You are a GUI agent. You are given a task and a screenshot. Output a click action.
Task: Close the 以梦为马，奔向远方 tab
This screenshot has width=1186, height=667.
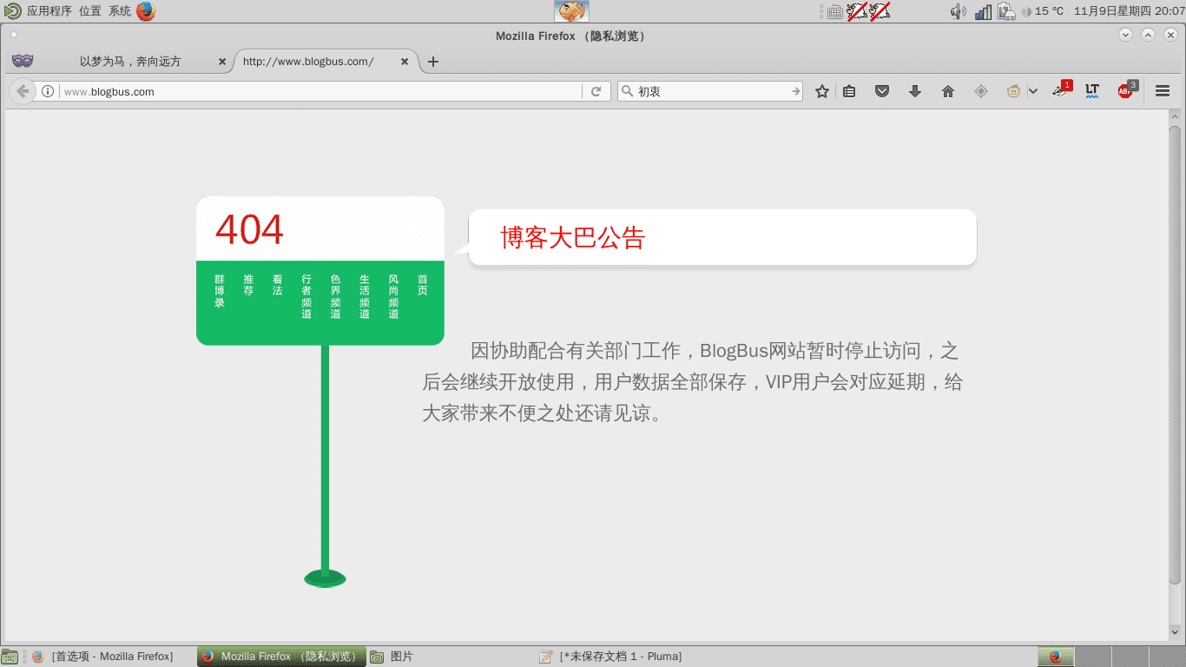coord(222,62)
